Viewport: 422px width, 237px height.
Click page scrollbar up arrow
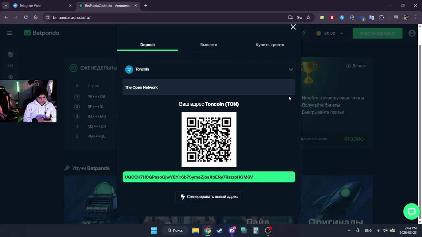tap(420, 26)
